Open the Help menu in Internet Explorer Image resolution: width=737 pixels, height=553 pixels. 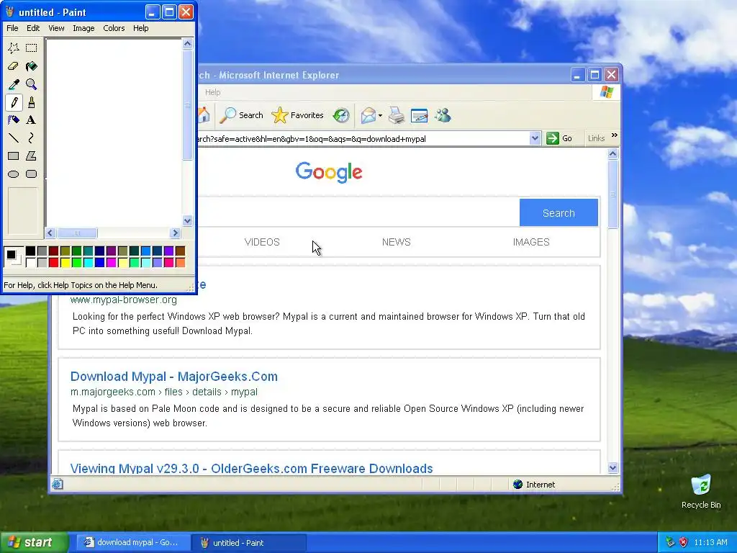coord(212,92)
